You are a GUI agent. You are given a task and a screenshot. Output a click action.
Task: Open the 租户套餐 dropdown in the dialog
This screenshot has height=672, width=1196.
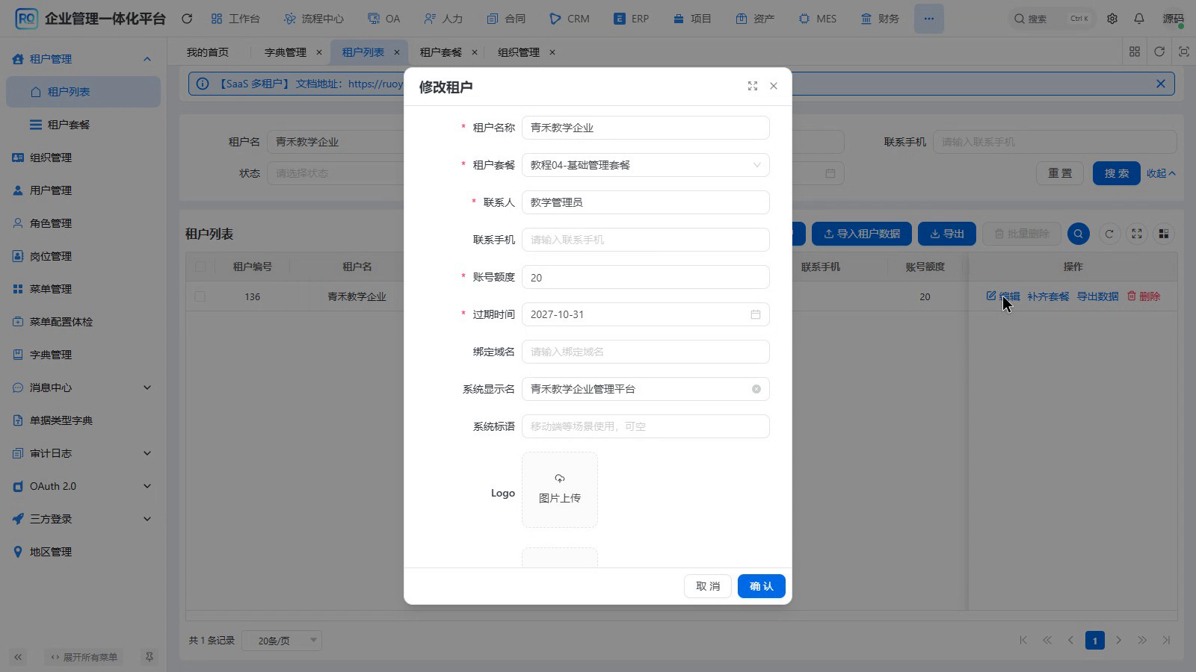pyautogui.click(x=646, y=165)
